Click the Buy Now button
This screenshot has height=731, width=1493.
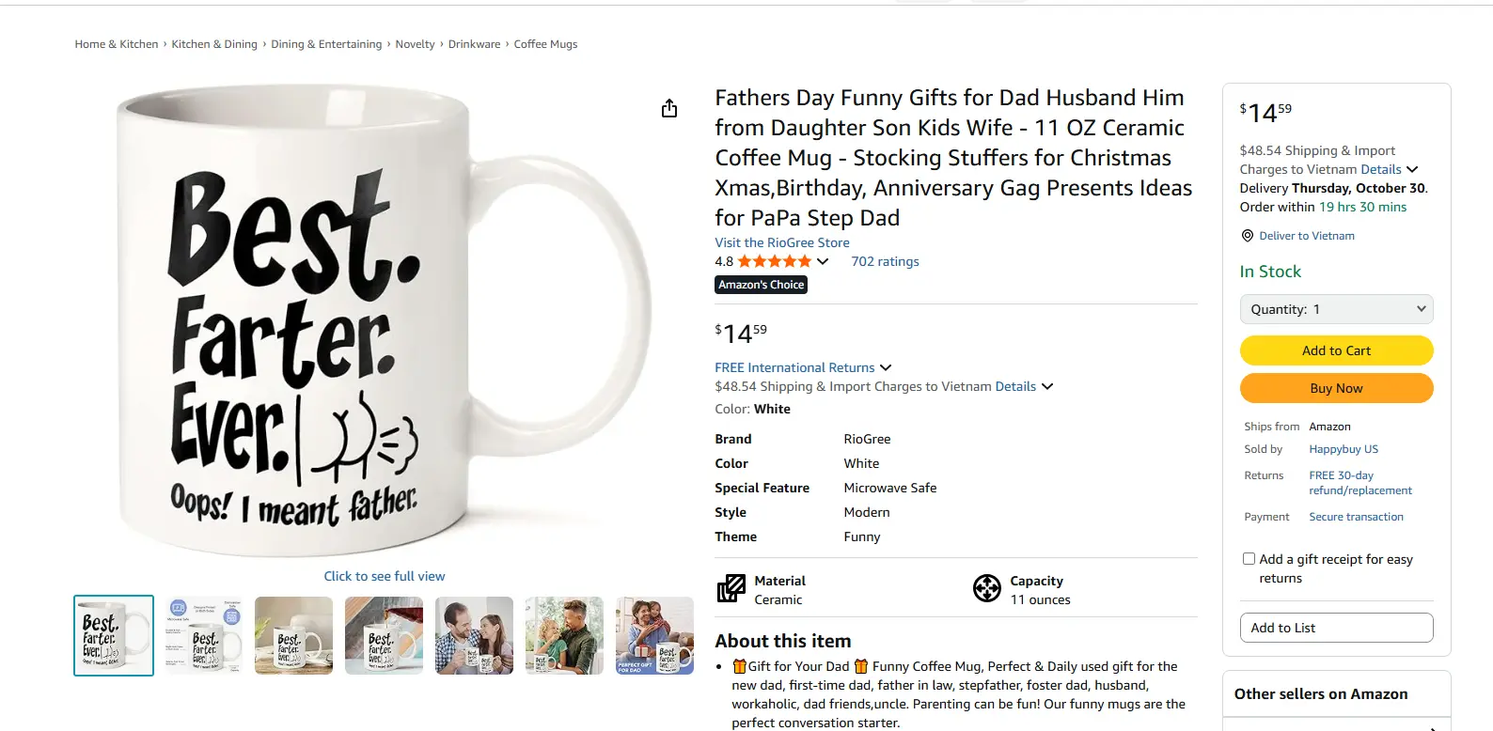[1336, 387]
